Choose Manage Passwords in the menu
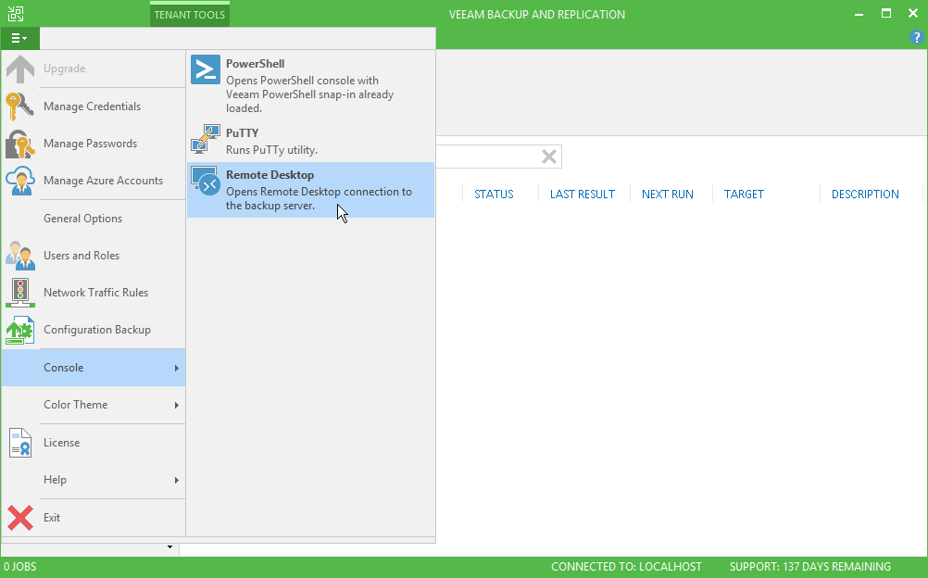 tap(94, 144)
